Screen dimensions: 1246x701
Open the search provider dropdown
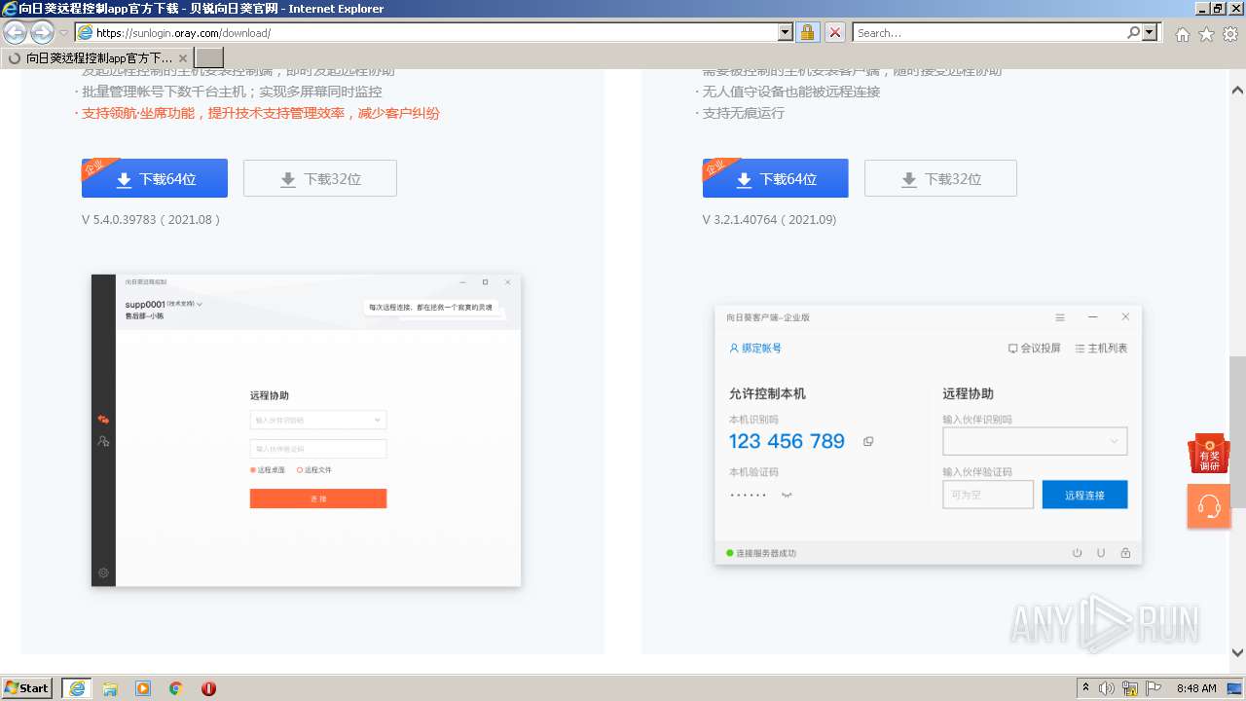1151,32
